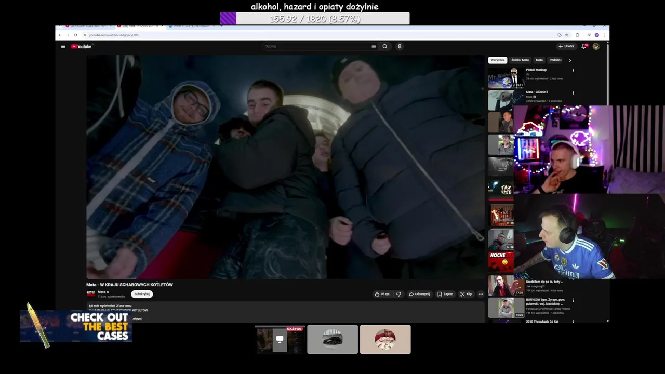The width and height of the screenshot is (665, 374).
Task: Click the Klip clip button
Action: point(466,294)
